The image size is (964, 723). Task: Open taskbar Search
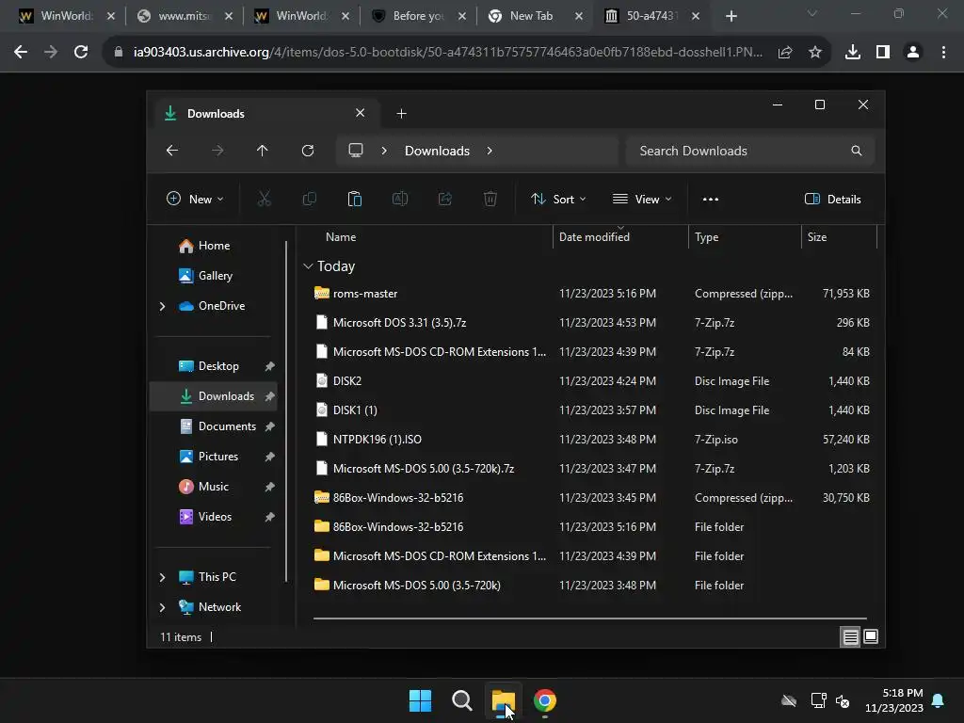tap(461, 700)
